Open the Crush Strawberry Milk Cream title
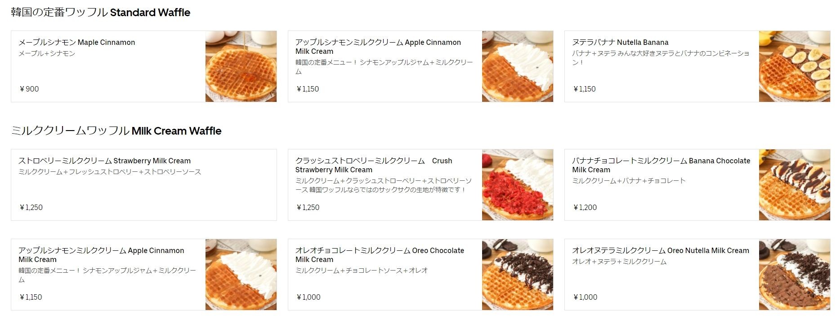The width and height of the screenshot is (836, 319). coord(373,165)
